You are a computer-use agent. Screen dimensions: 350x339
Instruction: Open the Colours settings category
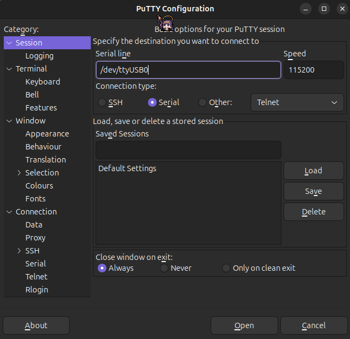click(x=39, y=186)
